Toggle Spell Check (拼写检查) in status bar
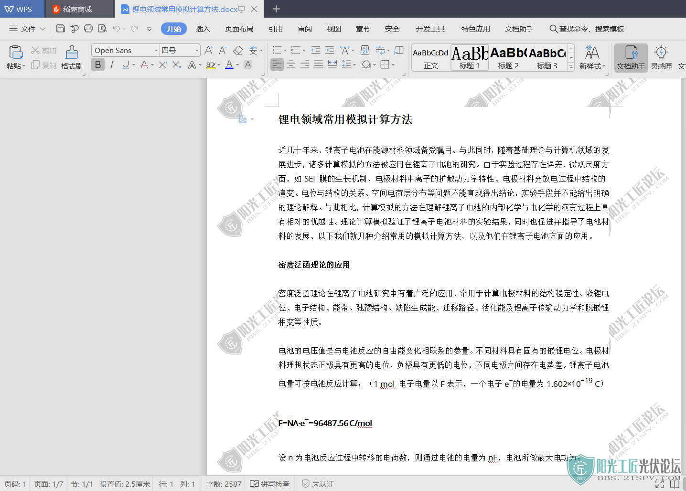 (270, 484)
